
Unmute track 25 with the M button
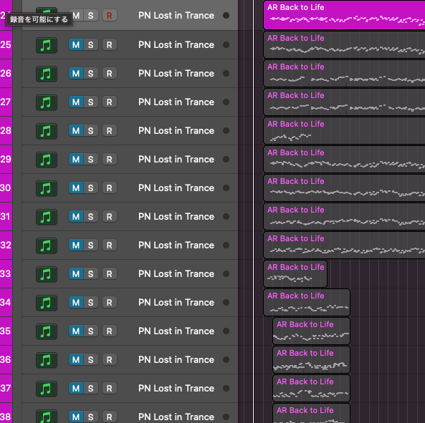(76, 45)
